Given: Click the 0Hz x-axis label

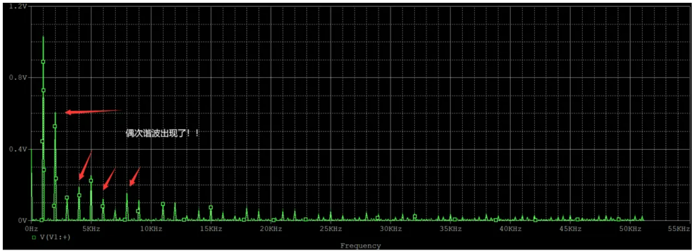Looking at the screenshot, I should point(31,229).
